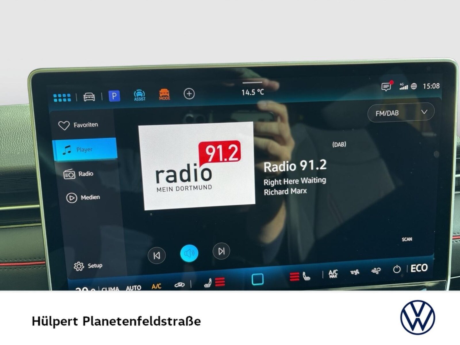Select the Player sidebar item
Screen dimensions: 460x345
click(x=85, y=149)
